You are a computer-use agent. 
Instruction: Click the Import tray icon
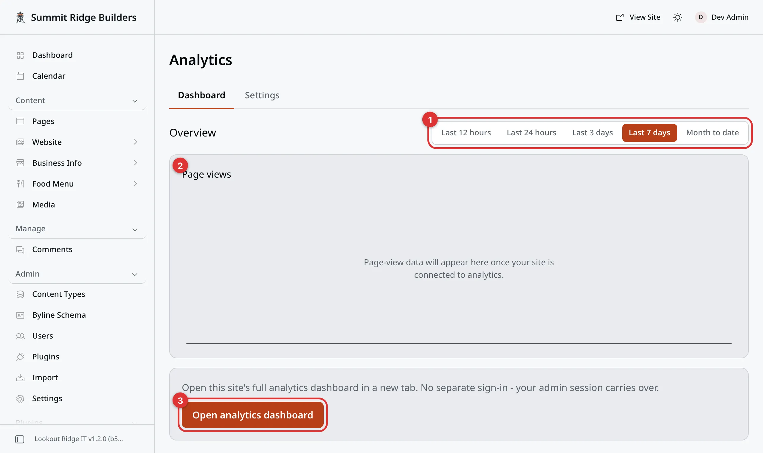click(20, 378)
